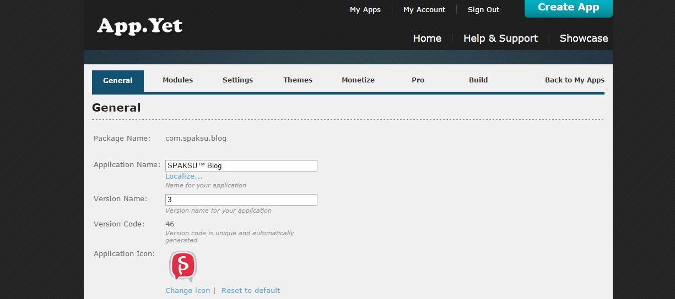Switch to the Build tab
The width and height of the screenshot is (675, 299).
478,80
